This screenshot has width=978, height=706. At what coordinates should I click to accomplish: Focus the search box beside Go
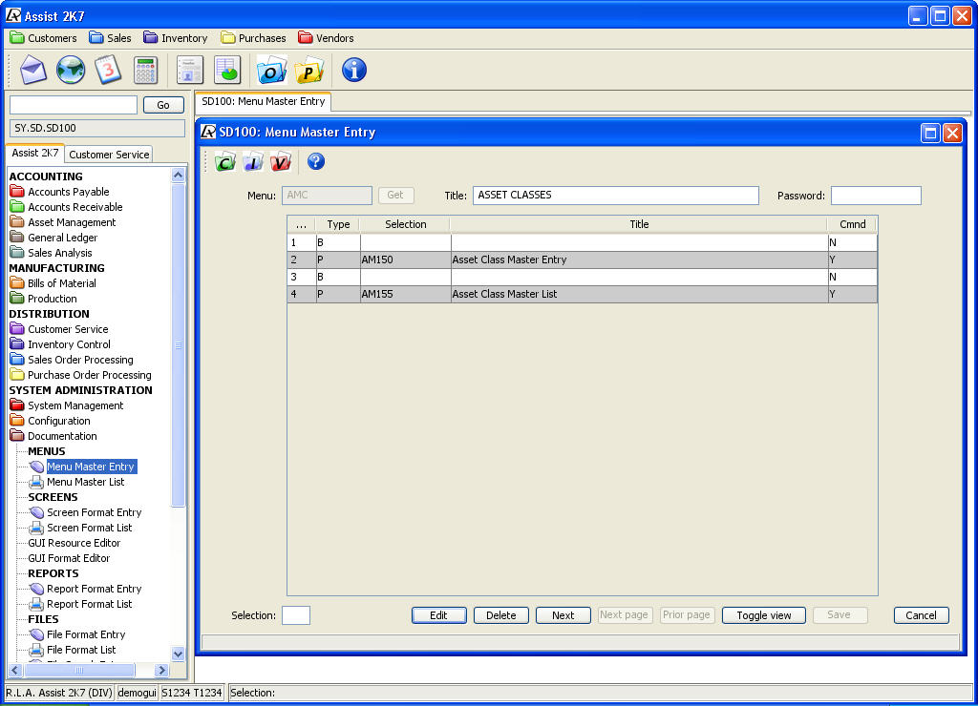pos(73,105)
